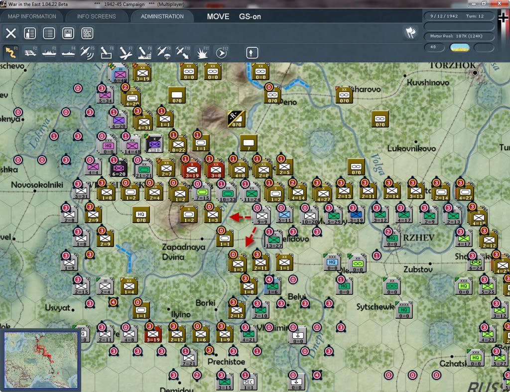Select the light blue unit 5=11

pos(284,215)
